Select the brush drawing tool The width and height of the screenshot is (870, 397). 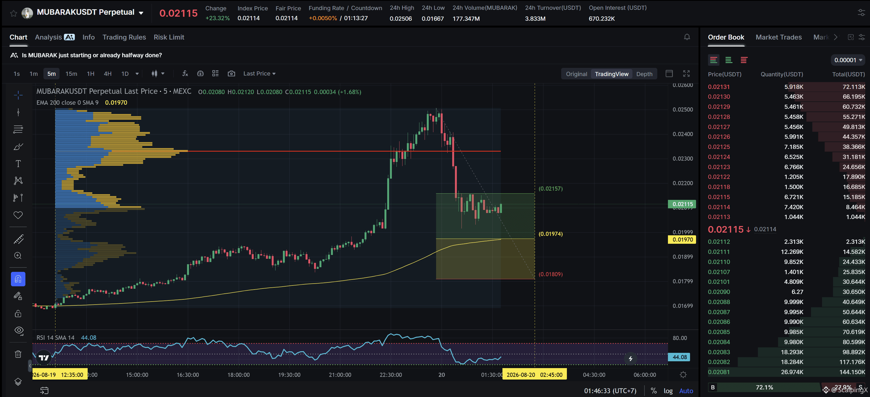(18, 146)
